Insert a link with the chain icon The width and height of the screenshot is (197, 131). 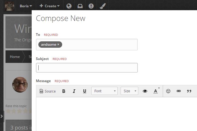(178, 91)
